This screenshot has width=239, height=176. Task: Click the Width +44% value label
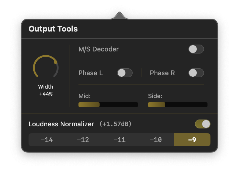46,94
